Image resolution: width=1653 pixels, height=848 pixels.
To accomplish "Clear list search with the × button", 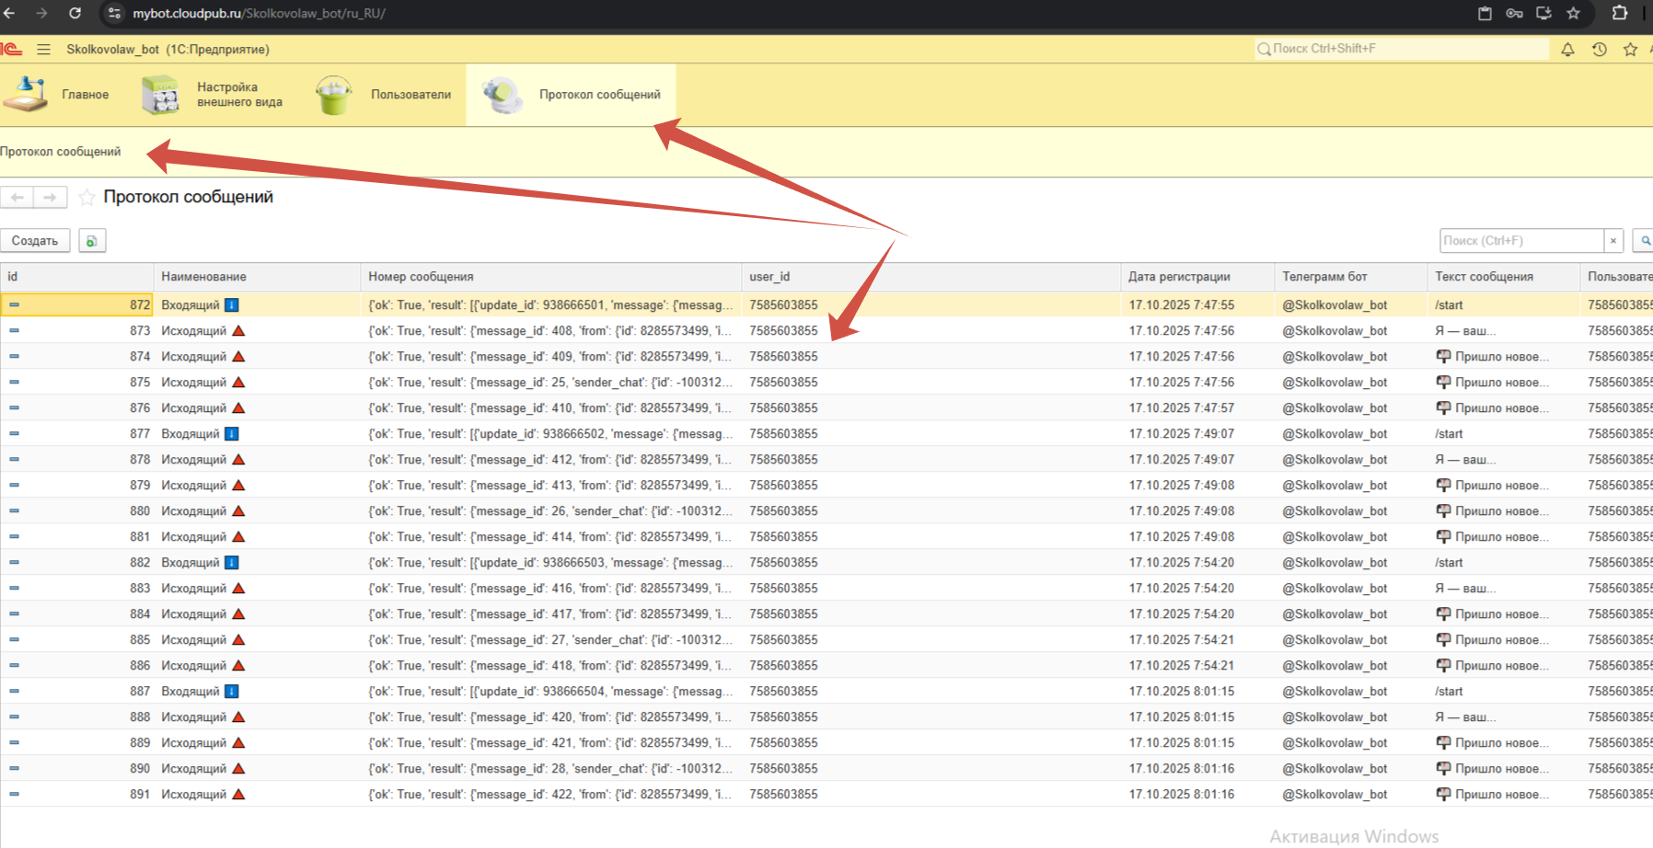I will click(x=1613, y=241).
